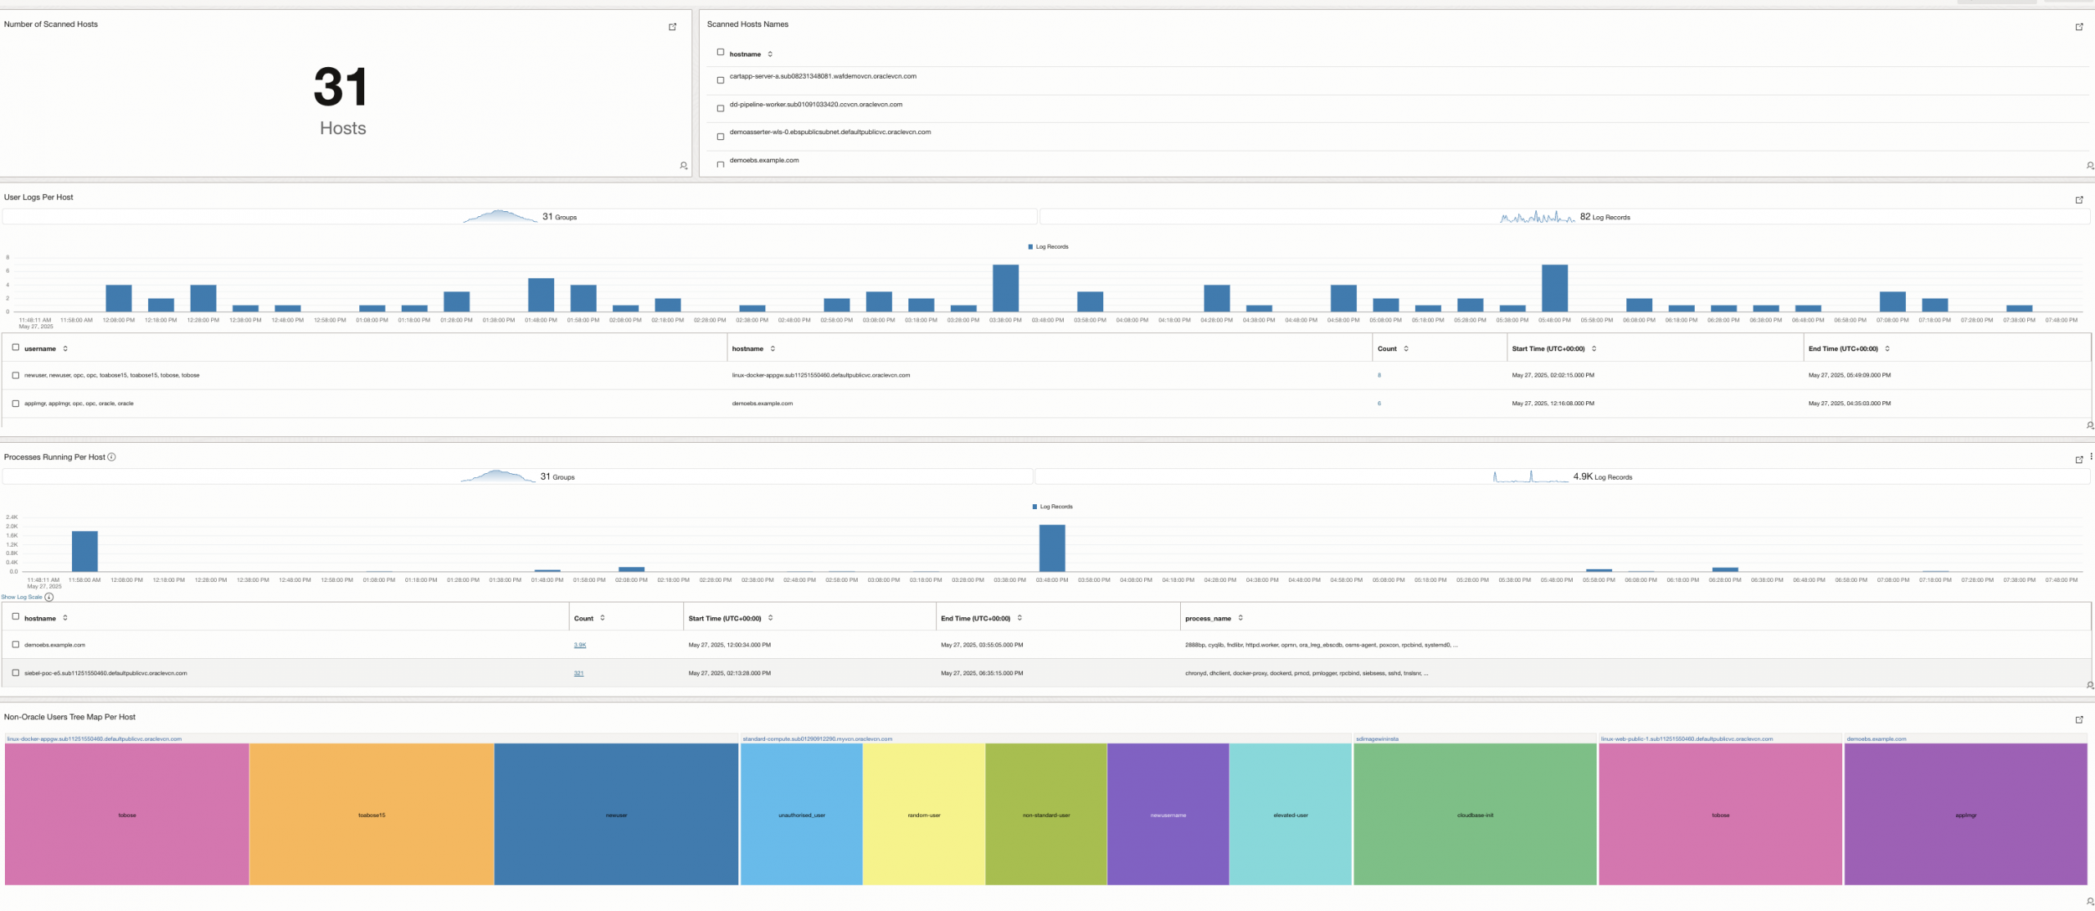
Task: Sort User Logs table by hostname
Action: point(773,349)
